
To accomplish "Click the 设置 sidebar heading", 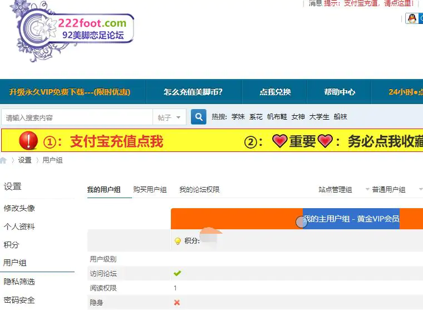I will pyautogui.click(x=12, y=186).
